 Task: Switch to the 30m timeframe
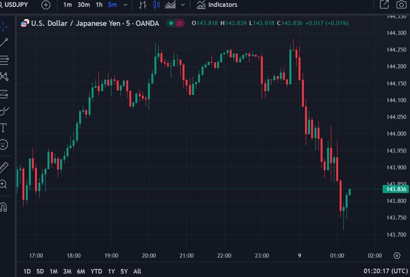[x=83, y=5]
